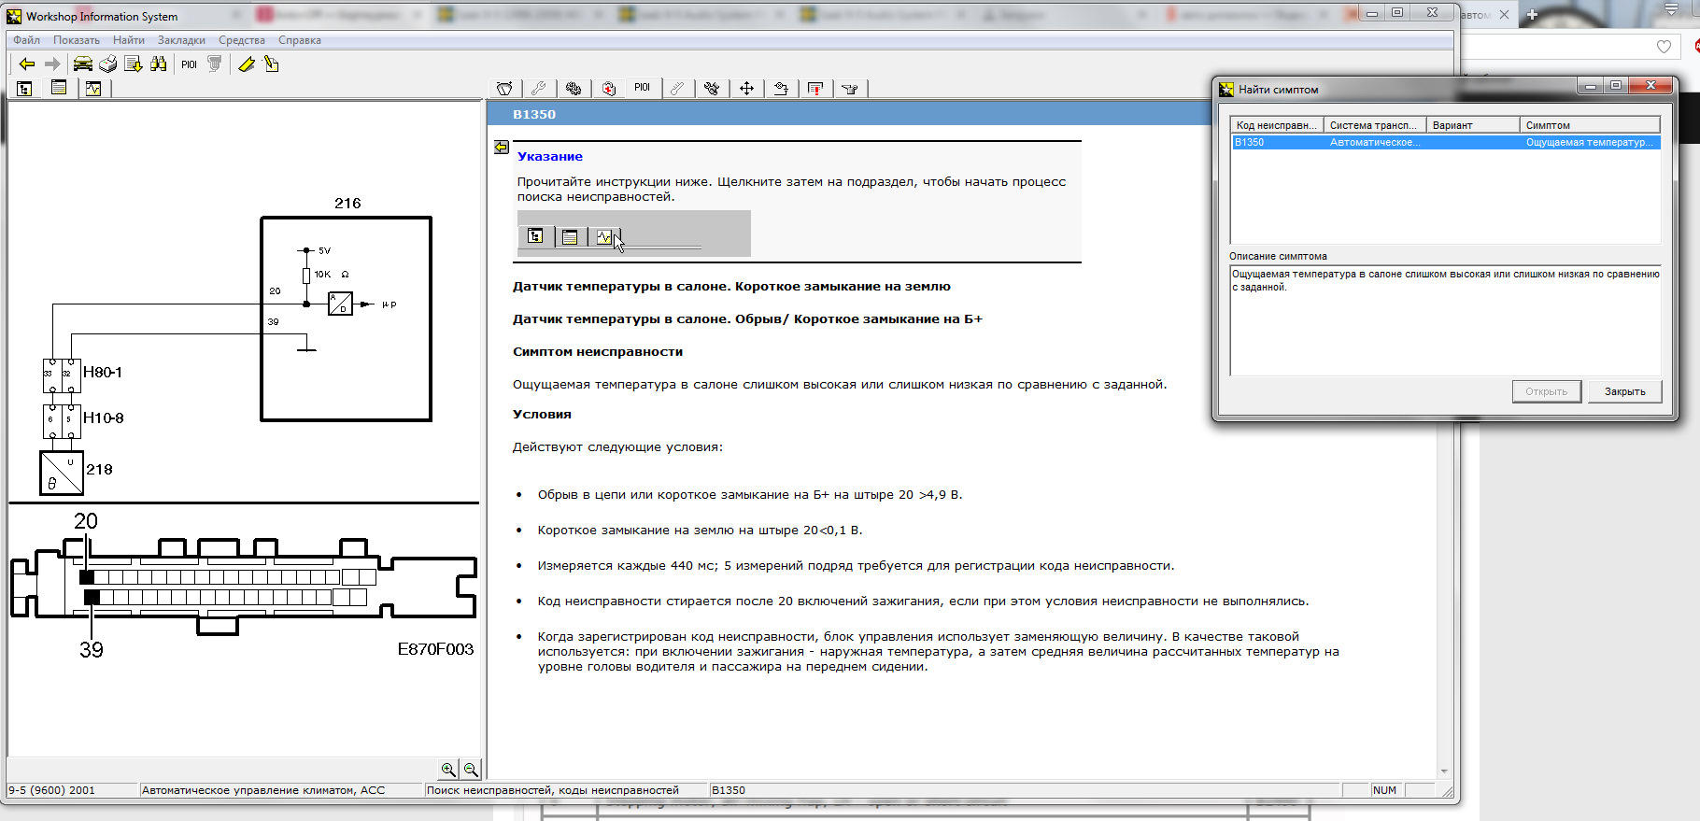1700x821 pixels.
Task: Sort by Система трансп... column header
Action: (1376, 125)
